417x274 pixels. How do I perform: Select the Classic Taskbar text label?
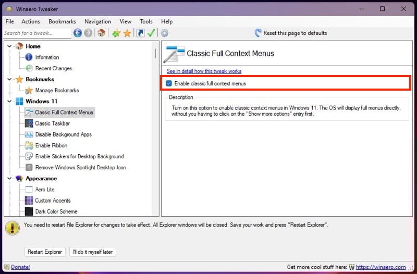(x=53, y=123)
